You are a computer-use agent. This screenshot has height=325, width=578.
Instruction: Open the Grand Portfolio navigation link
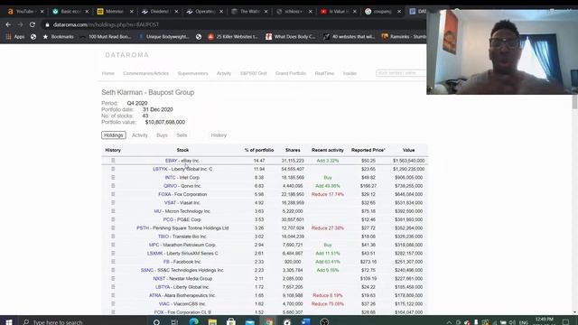click(x=291, y=73)
